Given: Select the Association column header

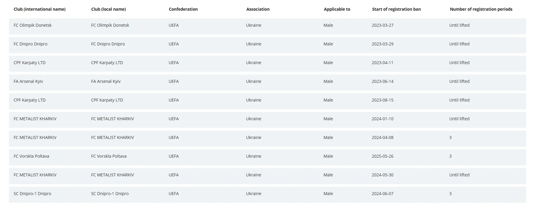Looking at the screenshot, I should (258, 9).
